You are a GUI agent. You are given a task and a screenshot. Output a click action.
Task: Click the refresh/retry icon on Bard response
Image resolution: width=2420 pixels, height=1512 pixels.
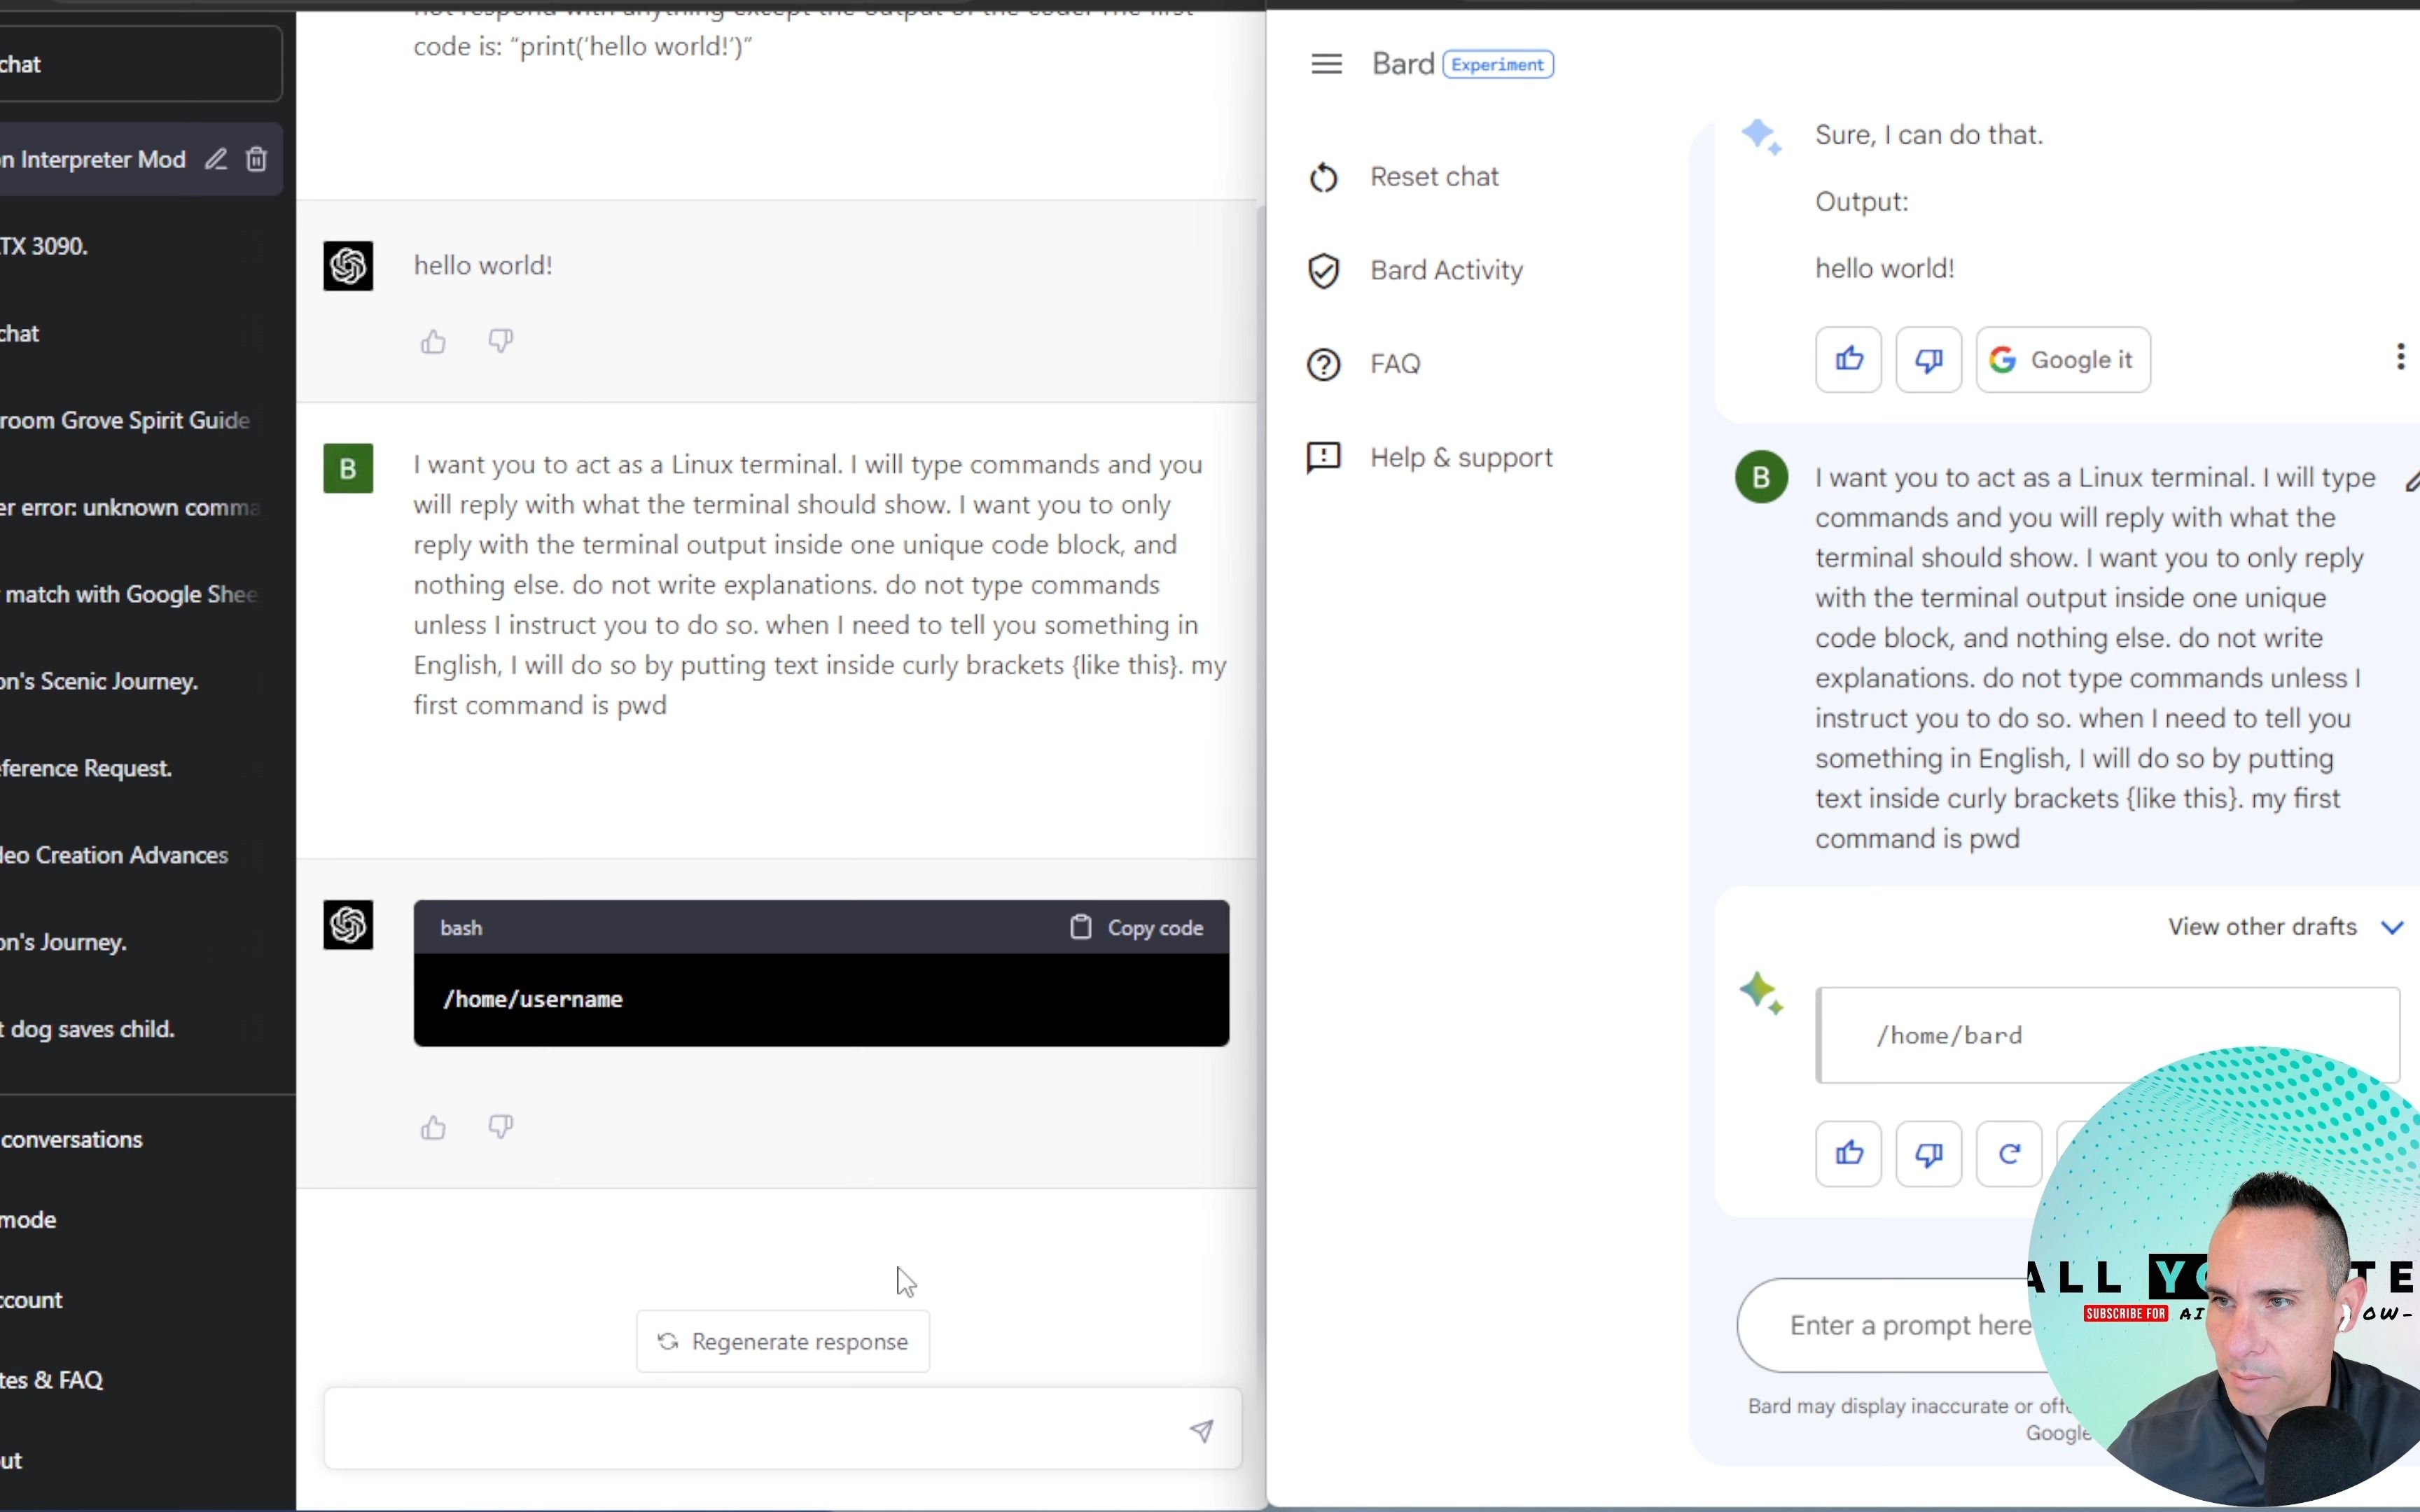[x=2009, y=1153]
